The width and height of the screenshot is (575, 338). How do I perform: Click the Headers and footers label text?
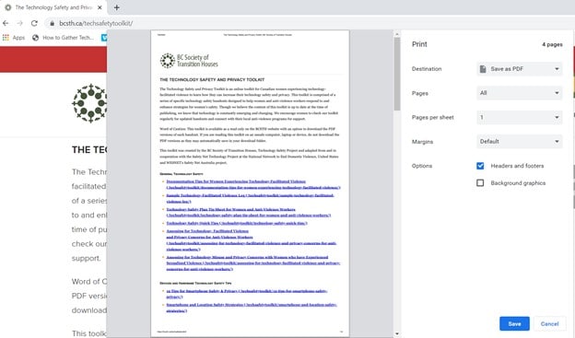[x=517, y=166]
